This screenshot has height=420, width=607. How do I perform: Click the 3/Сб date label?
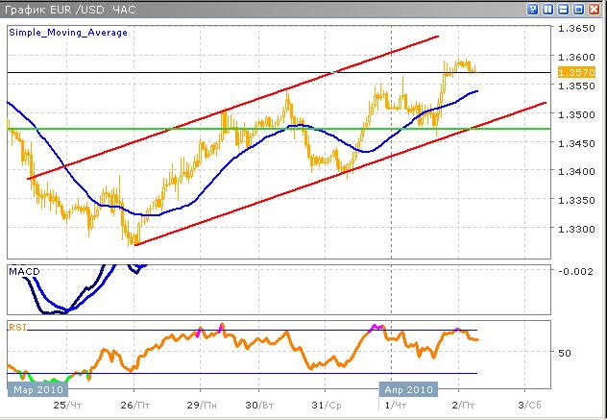point(529,406)
